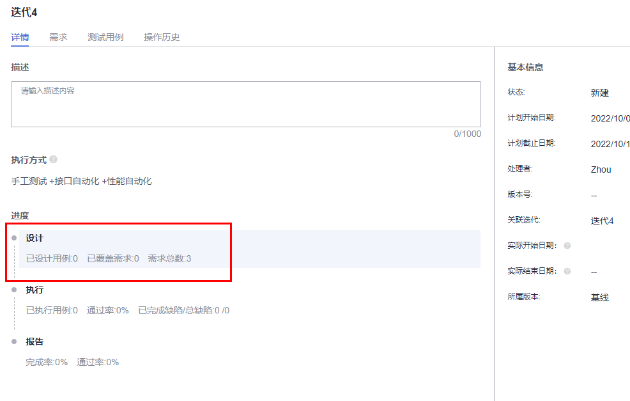Screen dimensions: 630x401
Task: Click the 所属版本 value 基线
Action: [x=599, y=297]
